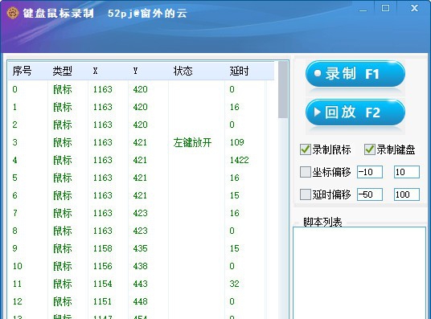Image resolution: width=431 pixels, height=319 pixels.
Task: Focus the 延时偏移 minimum field showing -50
Action: tap(370, 194)
